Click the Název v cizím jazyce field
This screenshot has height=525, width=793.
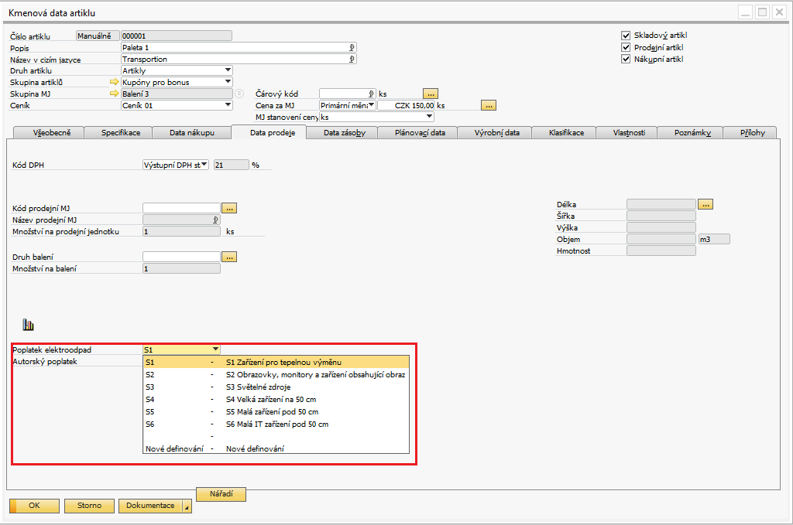(239, 59)
